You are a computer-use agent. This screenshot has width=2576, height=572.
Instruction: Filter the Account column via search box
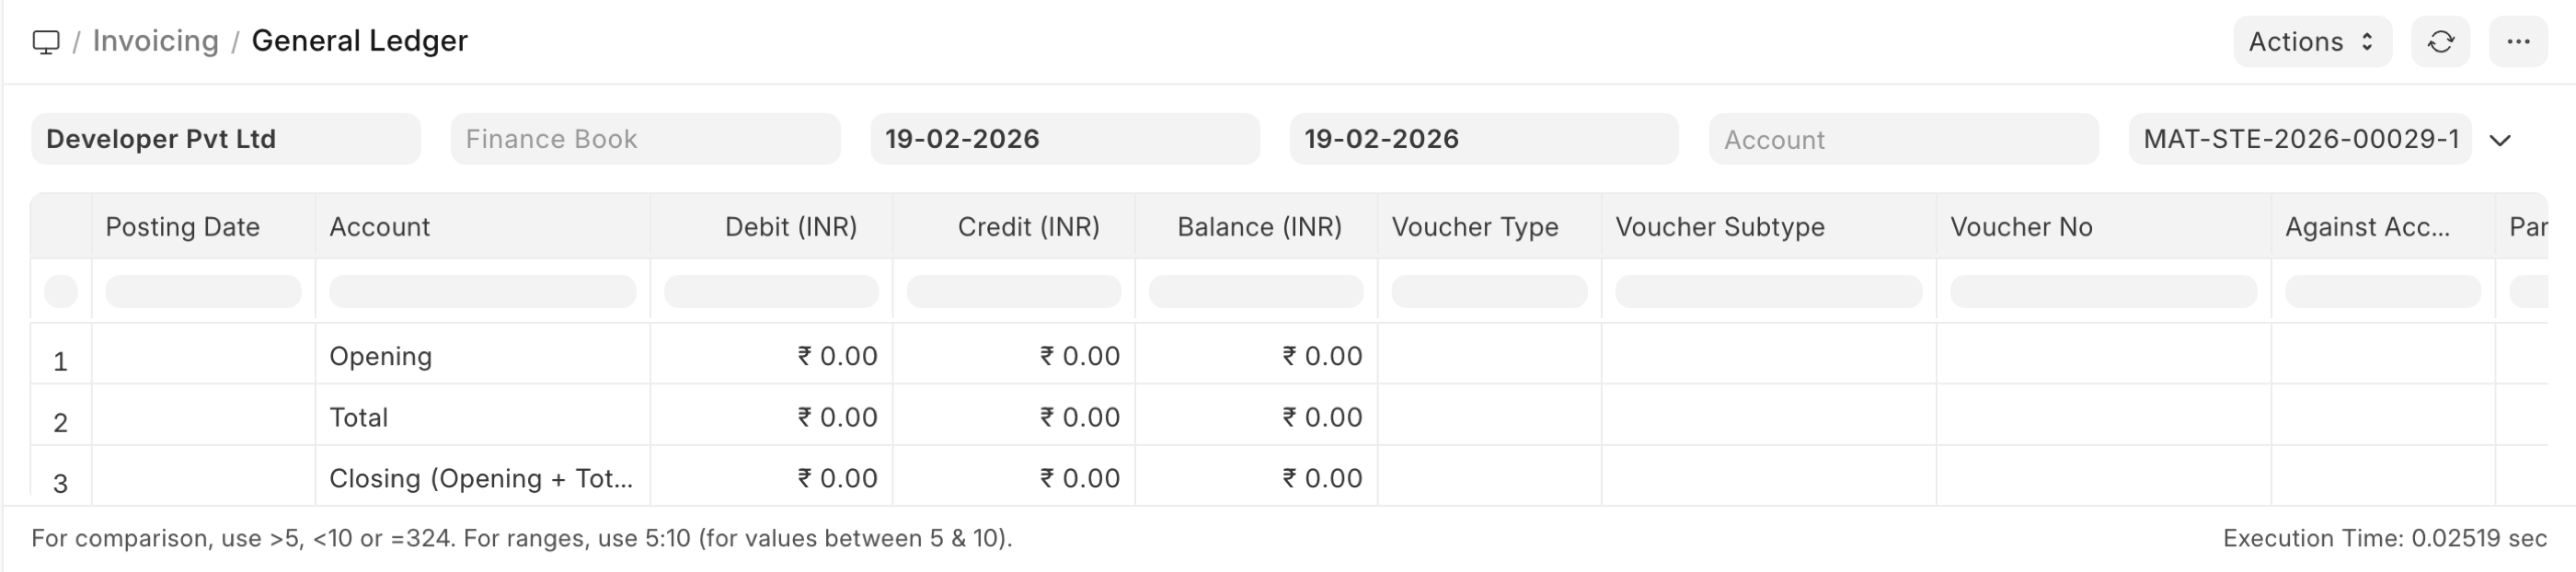(x=482, y=291)
